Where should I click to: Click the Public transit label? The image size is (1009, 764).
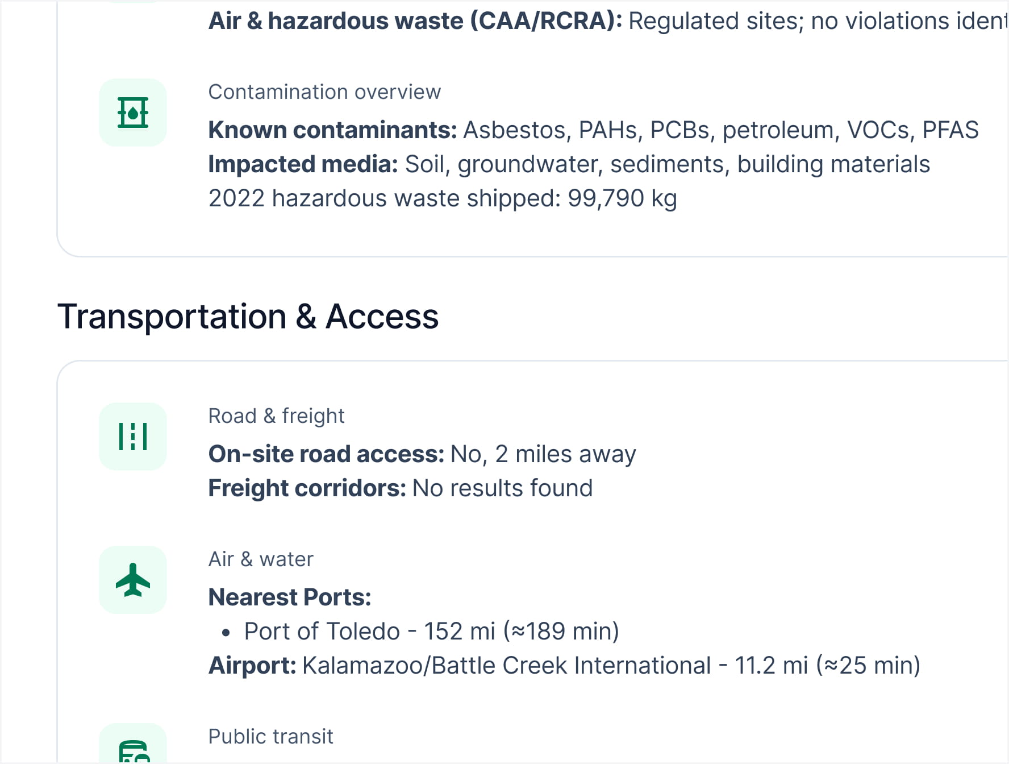[270, 737]
